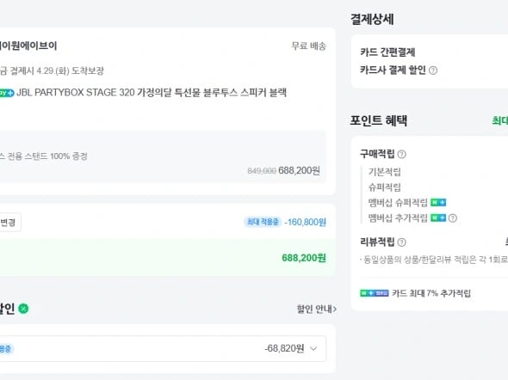Screen dimensions: 508x380
Task: Click the 카드 최대 7% 추가적립 text
Action: pyautogui.click(x=431, y=293)
